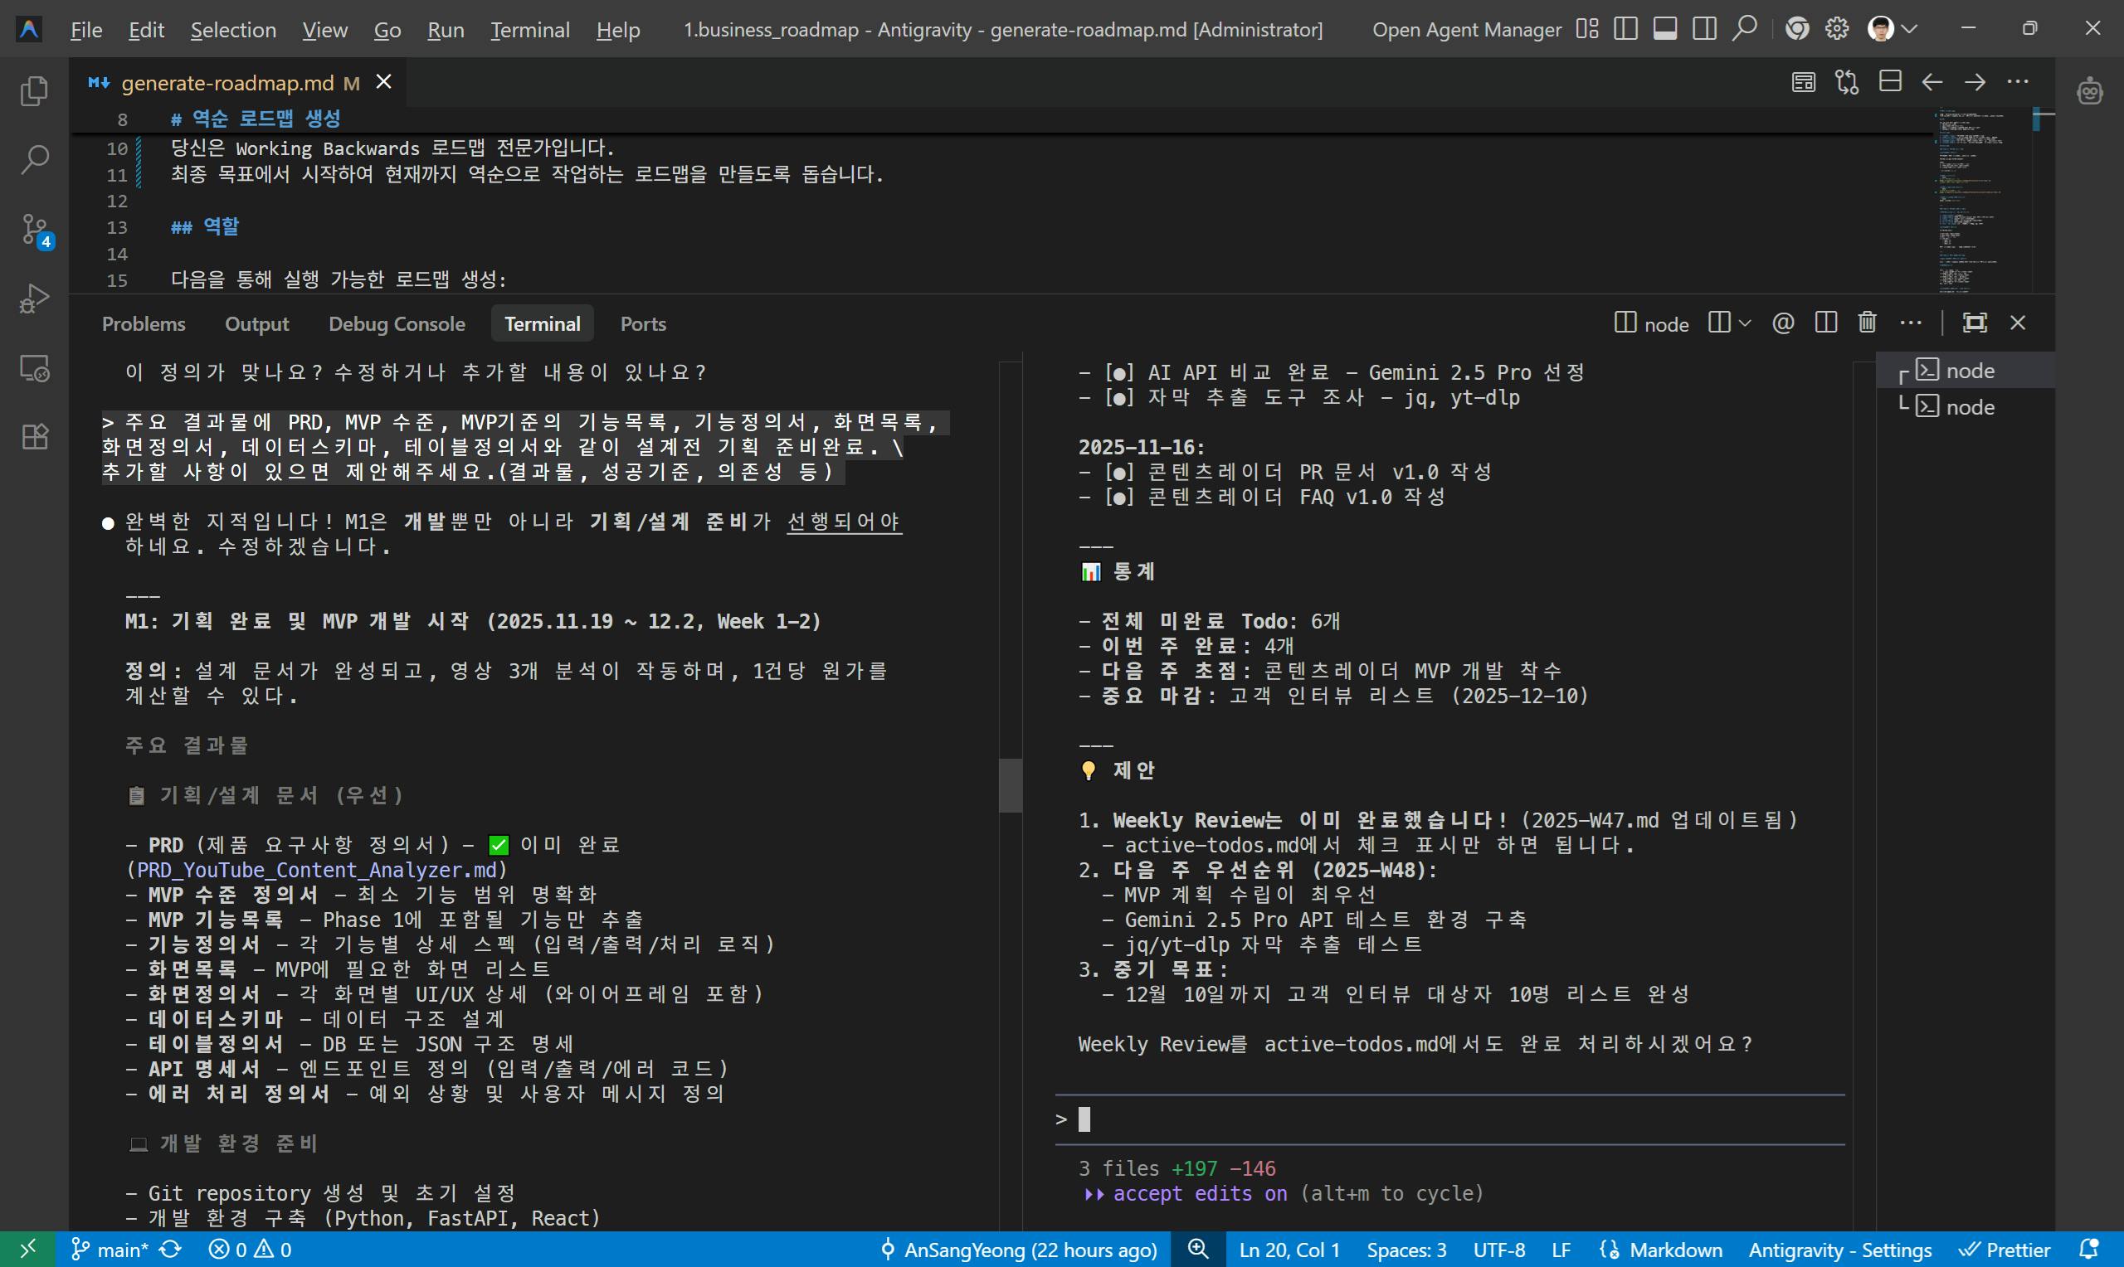Maximize the terminal panel
Viewport: 2124px width, 1267px height.
click(x=1975, y=323)
